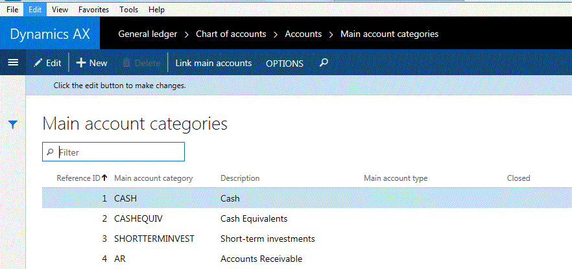
Task: Open the Help menu
Action: point(156,10)
